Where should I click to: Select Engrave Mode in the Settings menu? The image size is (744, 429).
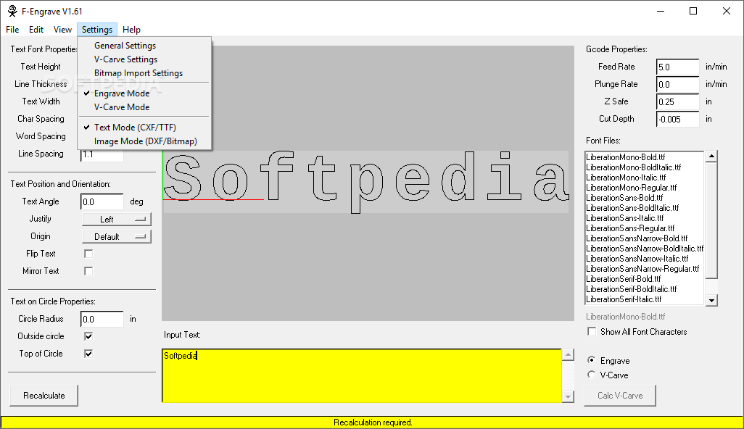pos(145,93)
